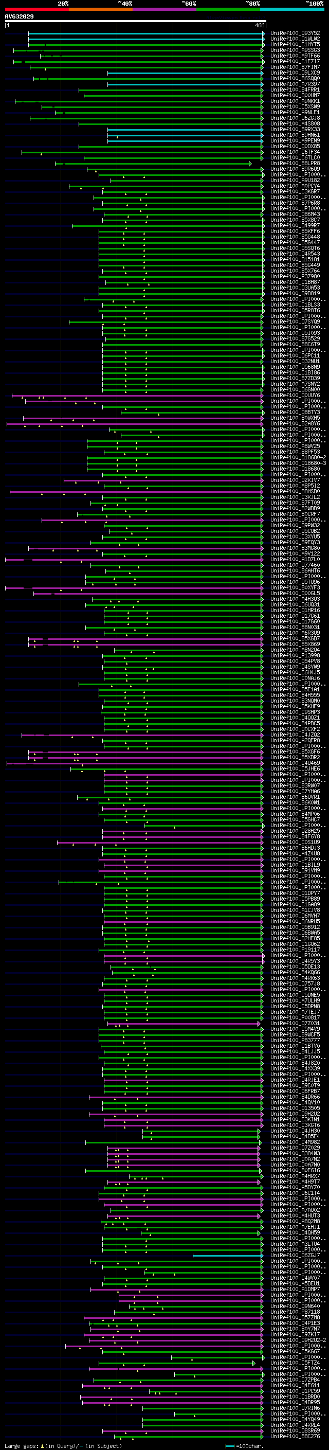Select hit label UniRef100_A9U182
Image resolution: width=329 pixels, height=1450 pixels.
tap(295, 180)
